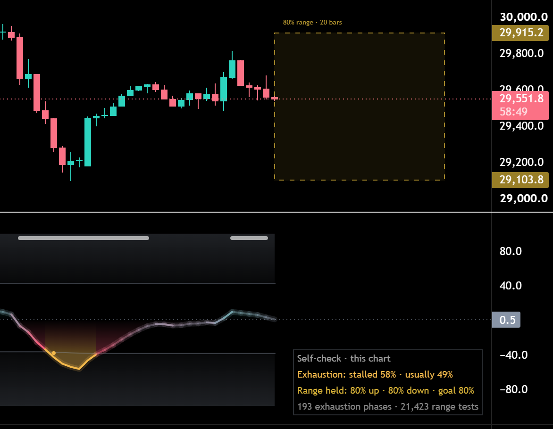The width and height of the screenshot is (553, 429).
Task: Click 29,400.0 on the price scale
Action: (x=521, y=126)
